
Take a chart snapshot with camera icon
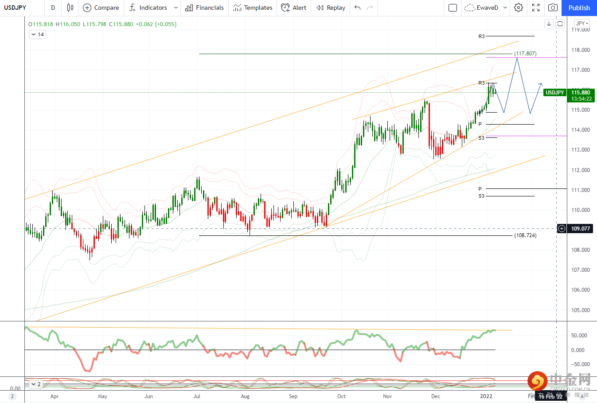point(553,8)
